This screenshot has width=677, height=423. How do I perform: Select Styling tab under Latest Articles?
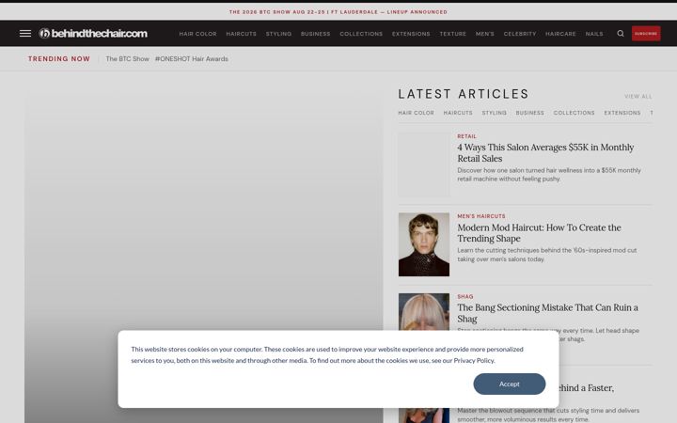[x=494, y=113]
